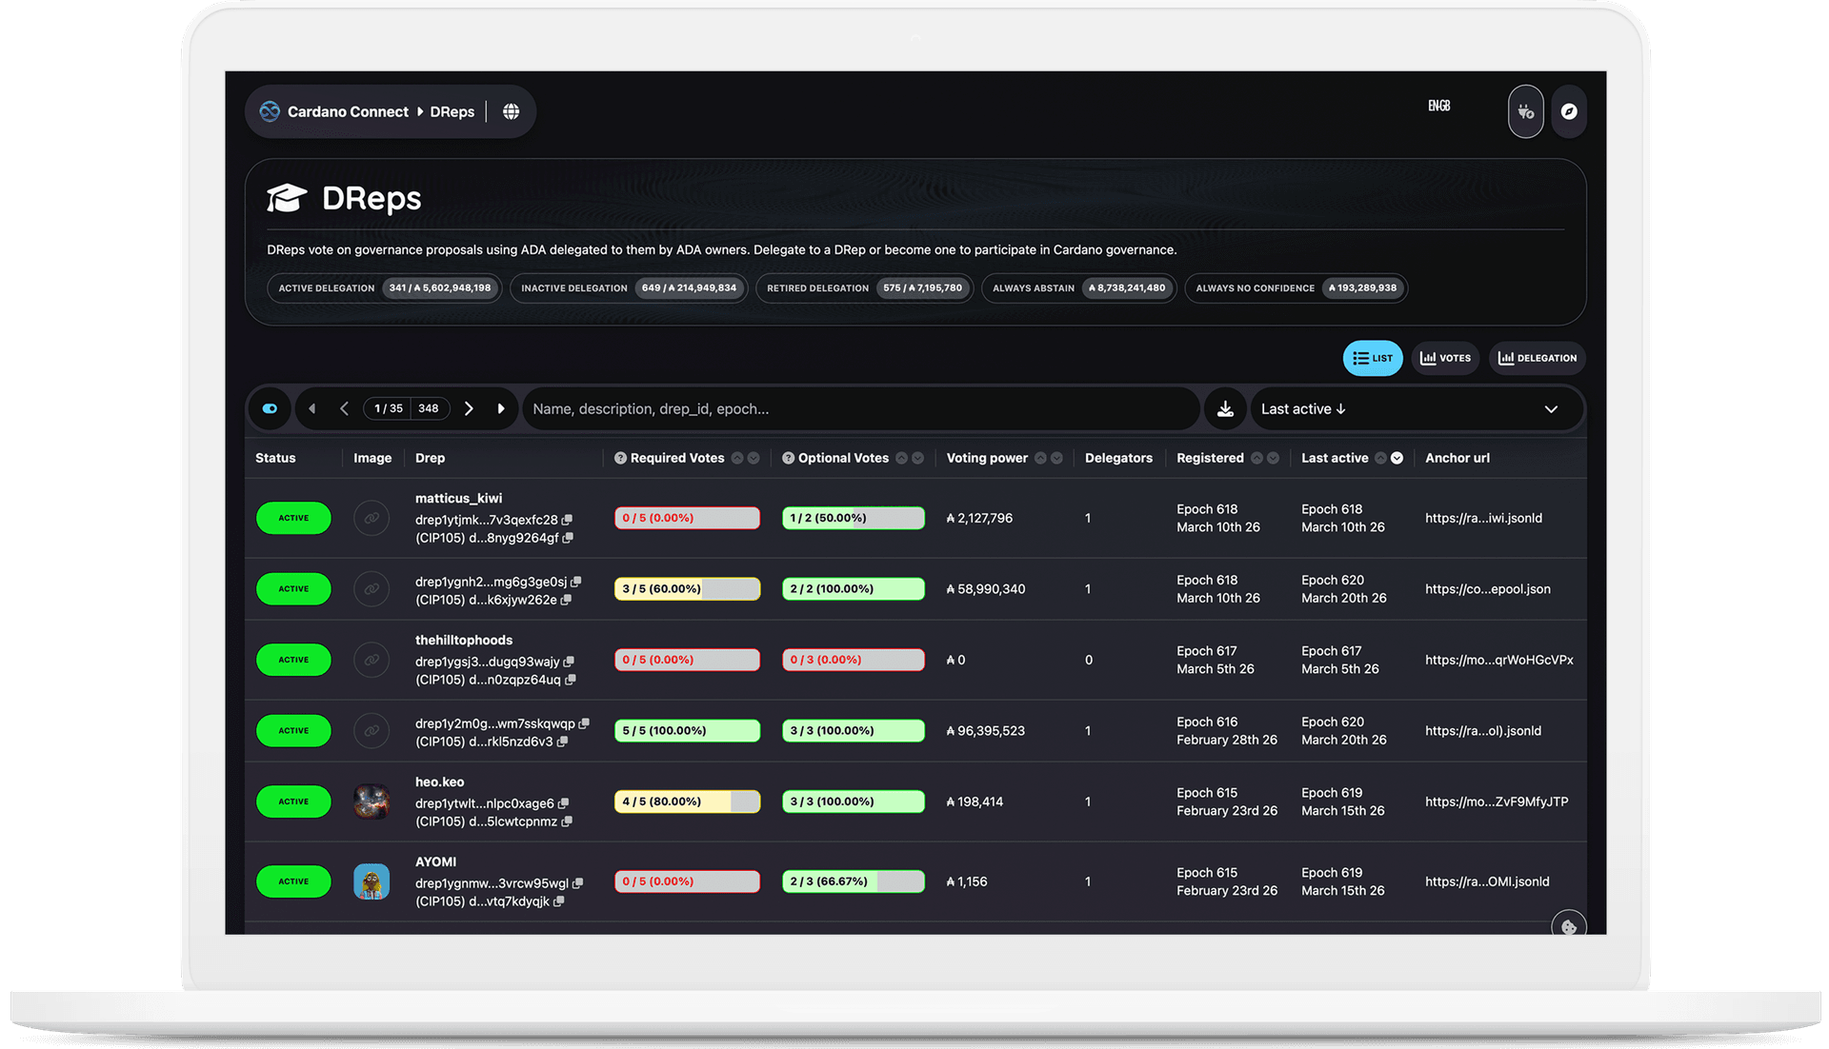Open the compass explorer icon top right
Viewport: 1829px width, 1049px height.
coord(1568,111)
